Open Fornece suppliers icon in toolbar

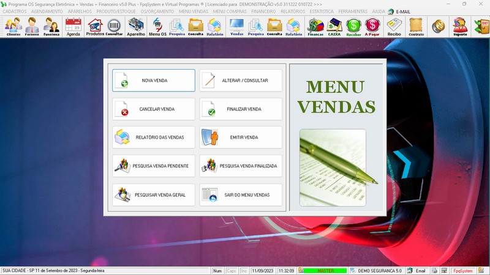pos(32,26)
